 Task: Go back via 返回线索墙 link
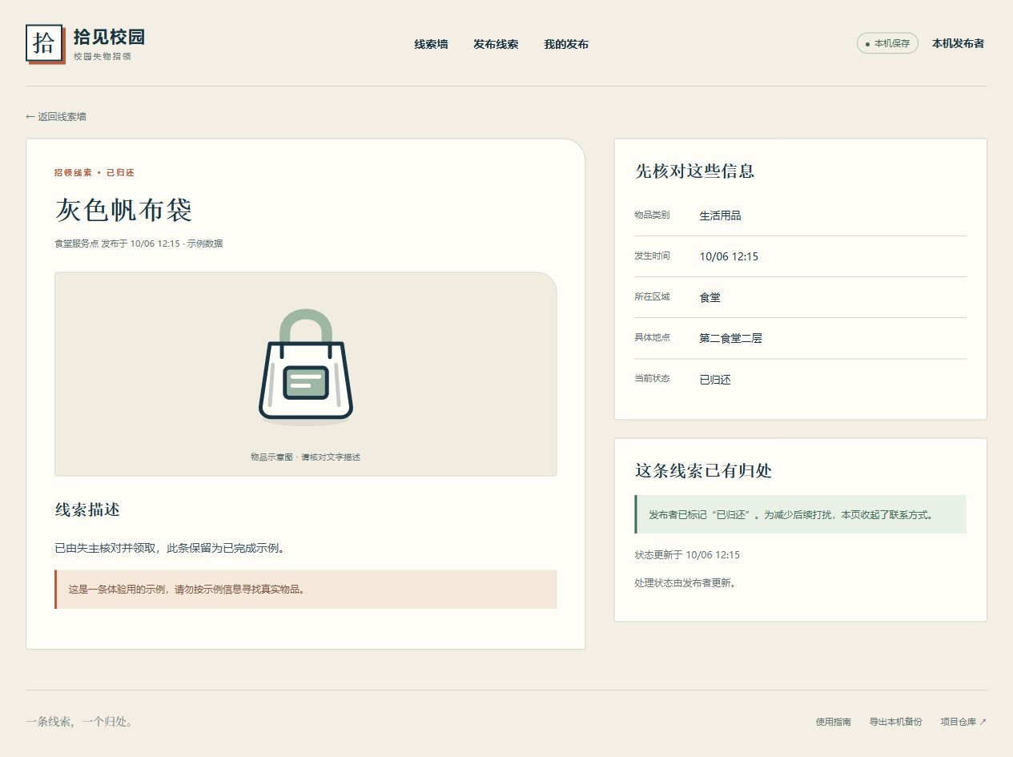(56, 117)
